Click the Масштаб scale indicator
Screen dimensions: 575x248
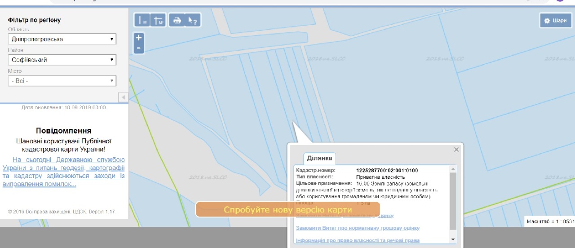(x=550, y=221)
